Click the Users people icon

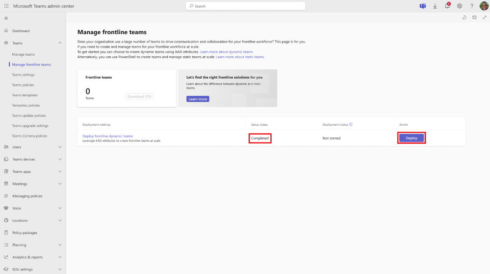tap(6, 147)
